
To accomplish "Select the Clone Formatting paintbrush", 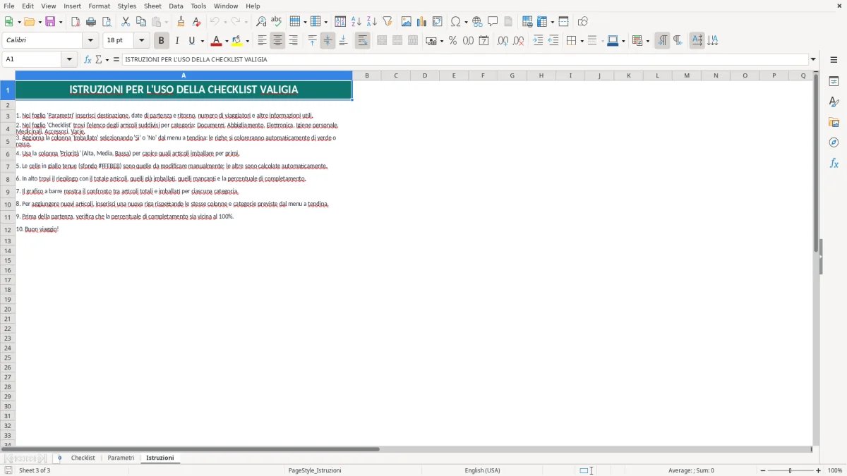I will 181,22.
